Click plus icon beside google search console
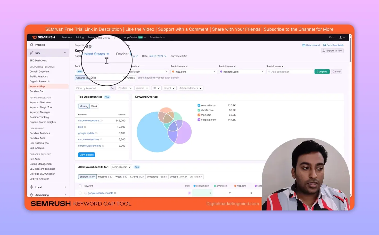This screenshot has height=235, width=379. (86, 193)
